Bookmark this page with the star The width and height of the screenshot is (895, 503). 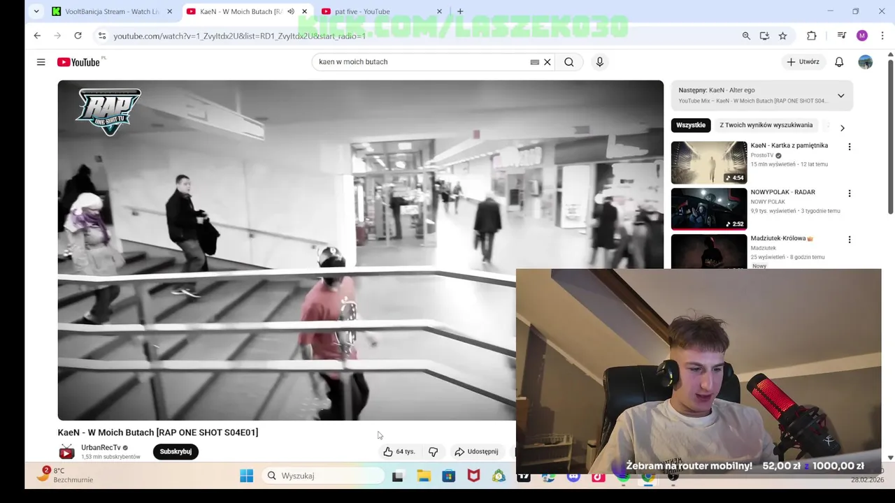tap(782, 36)
